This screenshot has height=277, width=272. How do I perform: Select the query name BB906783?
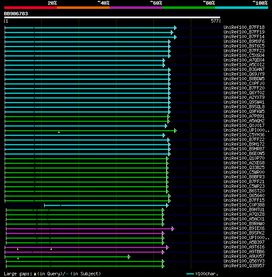pos(16,14)
